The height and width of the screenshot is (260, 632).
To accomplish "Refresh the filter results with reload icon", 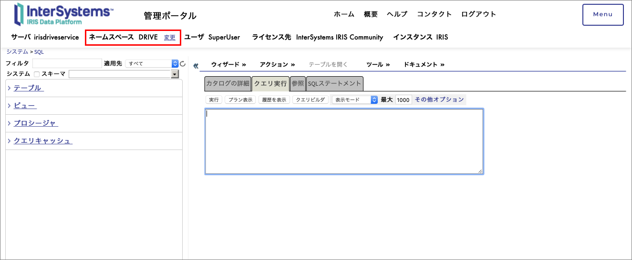I will [x=182, y=63].
